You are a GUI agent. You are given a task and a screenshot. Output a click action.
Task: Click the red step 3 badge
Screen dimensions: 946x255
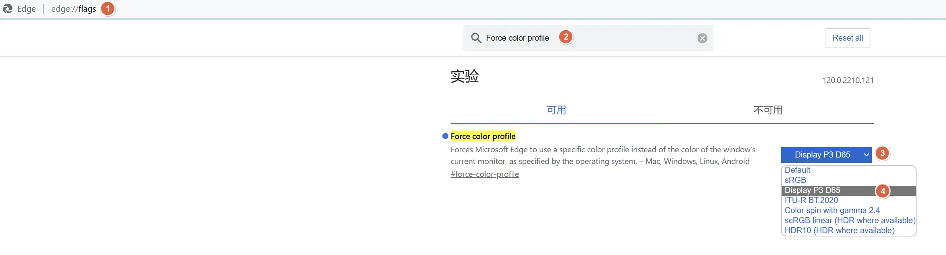click(x=882, y=153)
